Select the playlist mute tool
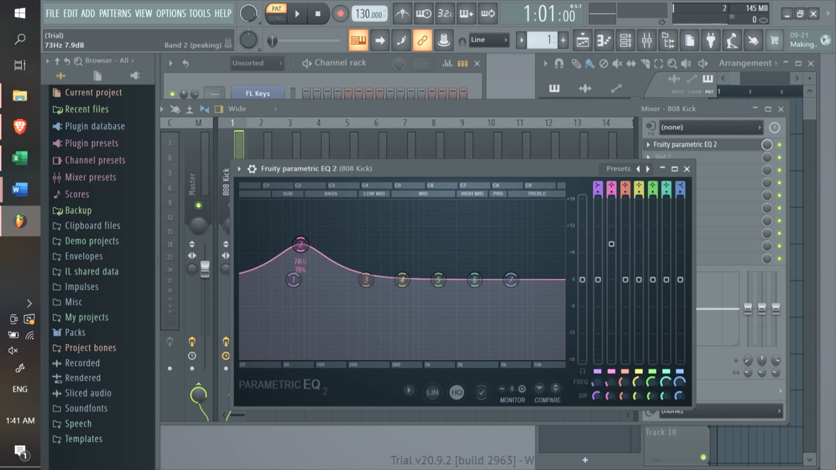 point(617,63)
